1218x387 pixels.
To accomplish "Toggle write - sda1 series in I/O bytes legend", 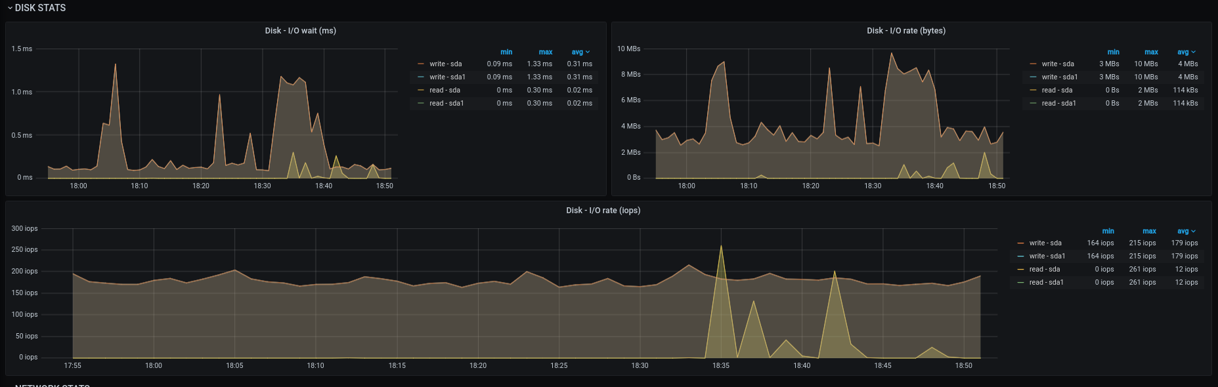I will 1060,77.
